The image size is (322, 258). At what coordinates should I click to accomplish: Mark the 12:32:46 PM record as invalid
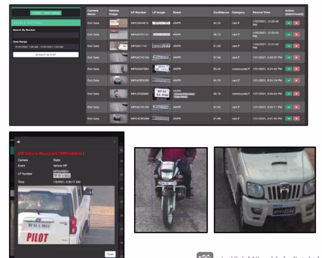click(x=296, y=34)
